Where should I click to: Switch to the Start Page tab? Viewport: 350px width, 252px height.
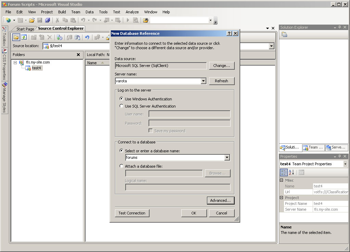[x=25, y=29]
